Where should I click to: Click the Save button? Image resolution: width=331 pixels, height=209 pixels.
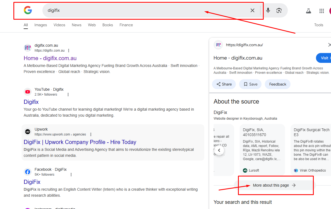point(250,84)
